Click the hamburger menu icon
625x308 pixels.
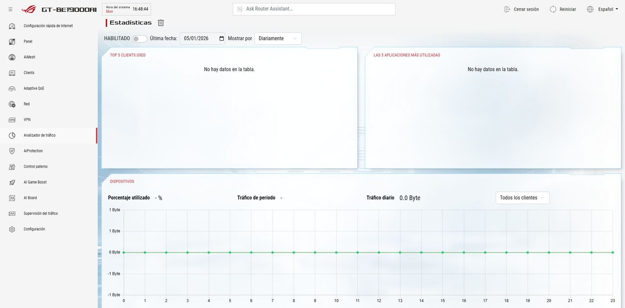pyautogui.click(x=11, y=9)
